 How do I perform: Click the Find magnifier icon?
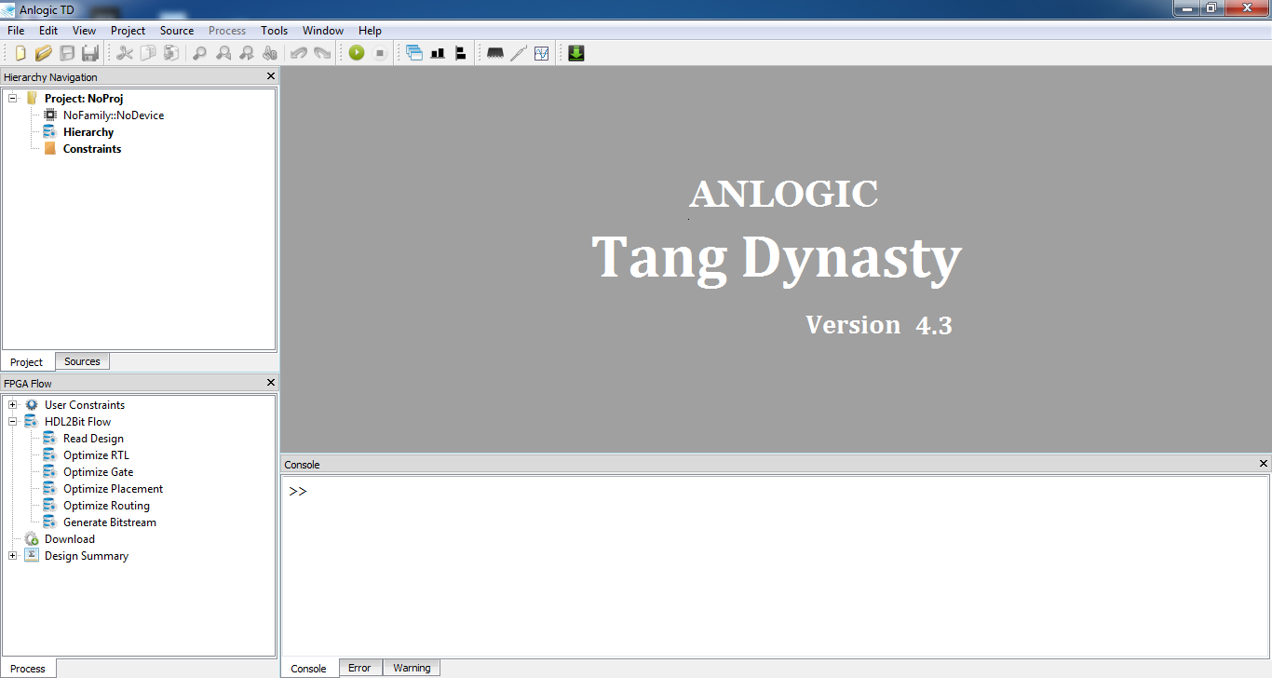(199, 53)
